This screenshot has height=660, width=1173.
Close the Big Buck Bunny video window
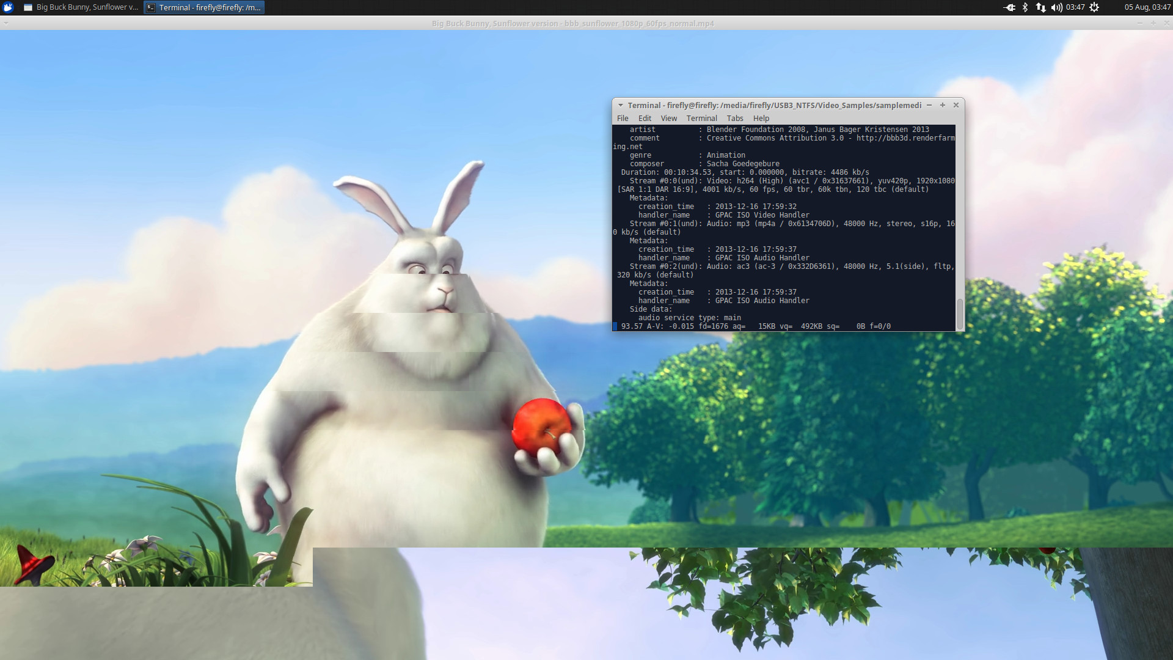(x=1166, y=23)
